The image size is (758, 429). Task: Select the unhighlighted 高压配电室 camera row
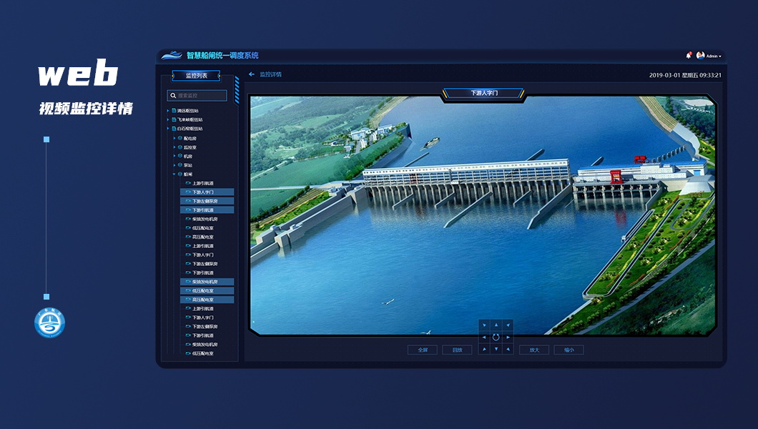pos(207,237)
